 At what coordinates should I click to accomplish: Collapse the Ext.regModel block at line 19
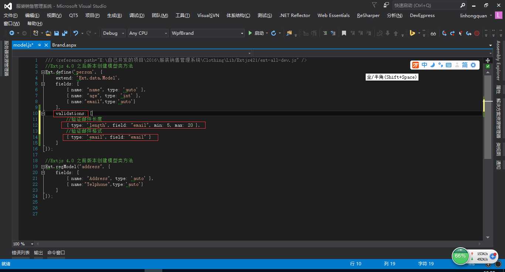click(43, 167)
